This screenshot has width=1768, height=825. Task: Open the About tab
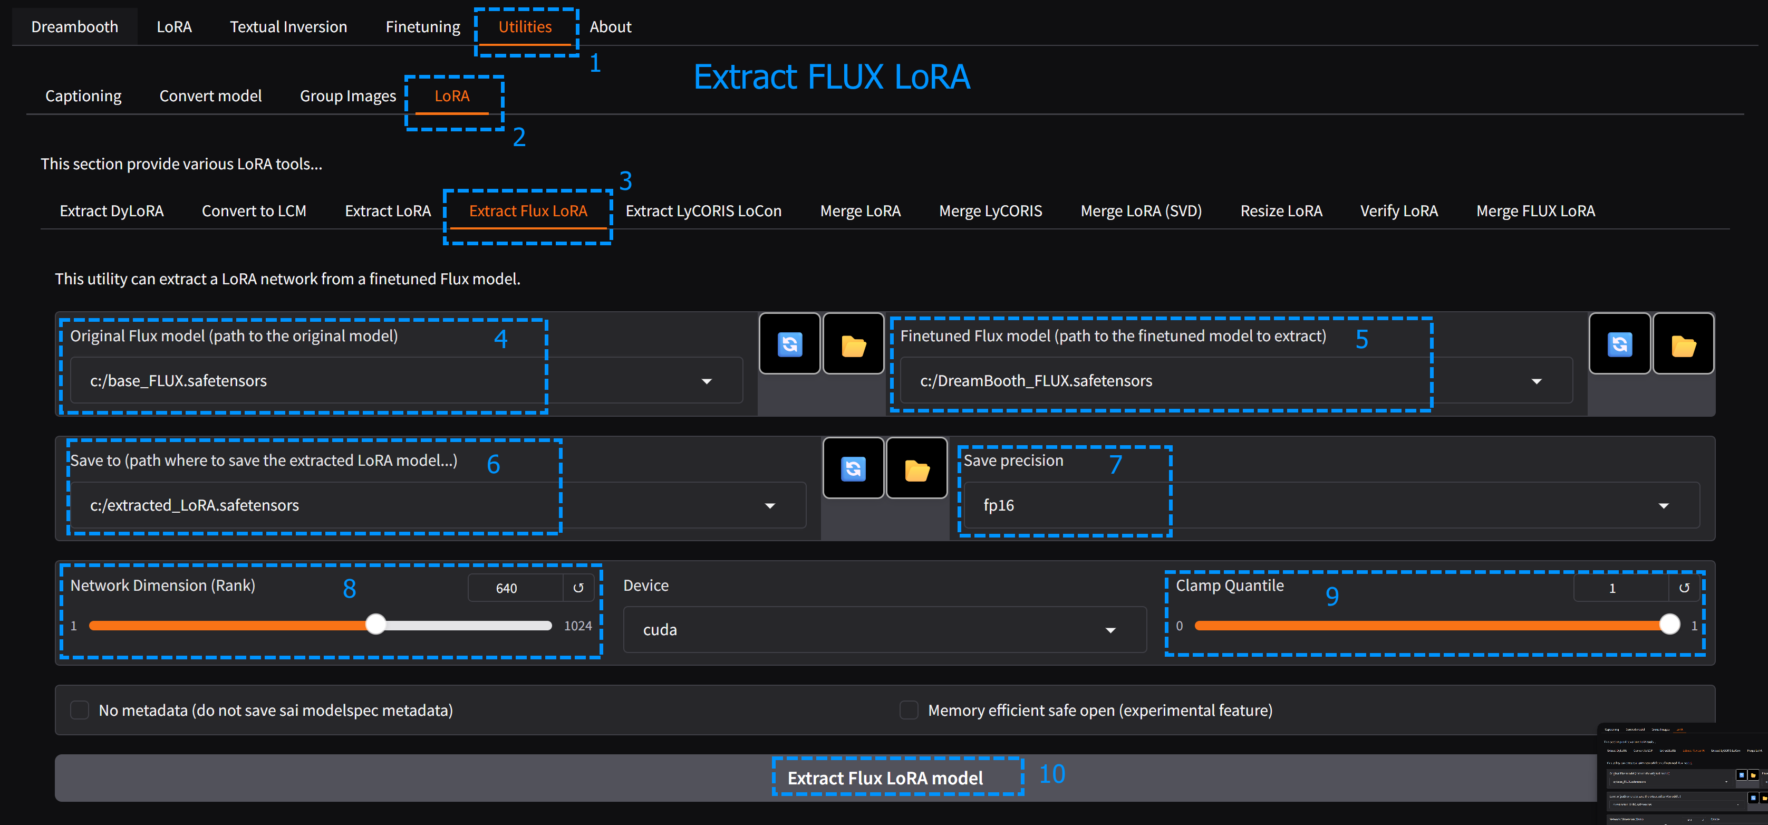click(x=610, y=27)
